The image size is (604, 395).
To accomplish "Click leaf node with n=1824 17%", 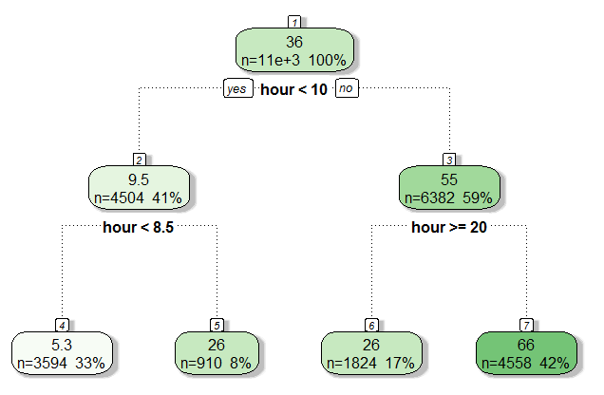I will [371, 353].
